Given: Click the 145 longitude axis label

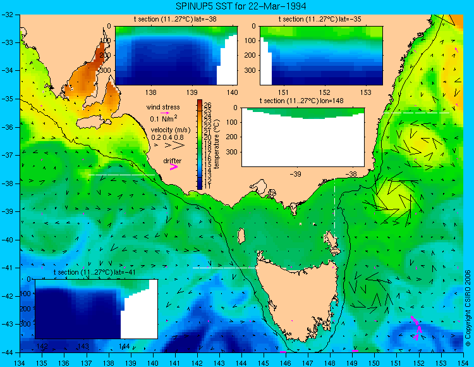Looking at the screenshot, I should pyautogui.click(x=264, y=363).
